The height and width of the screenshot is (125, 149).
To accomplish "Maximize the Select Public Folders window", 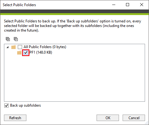I will pos(128,5).
